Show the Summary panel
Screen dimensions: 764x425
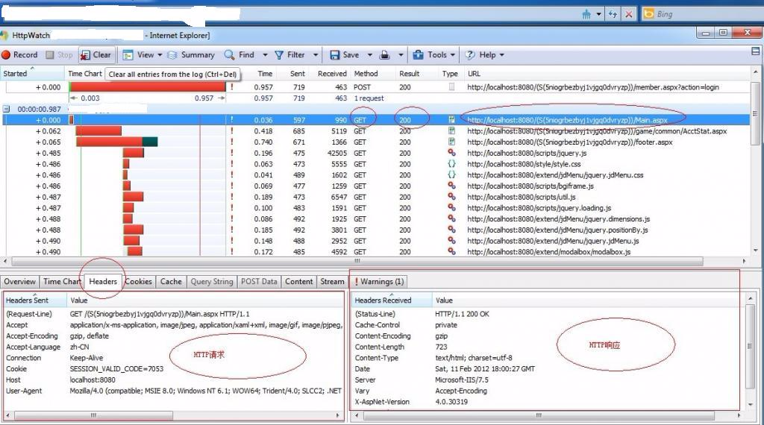191,55
